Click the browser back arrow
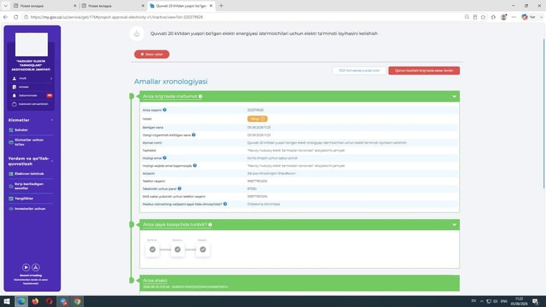 (x=6, y=17)
